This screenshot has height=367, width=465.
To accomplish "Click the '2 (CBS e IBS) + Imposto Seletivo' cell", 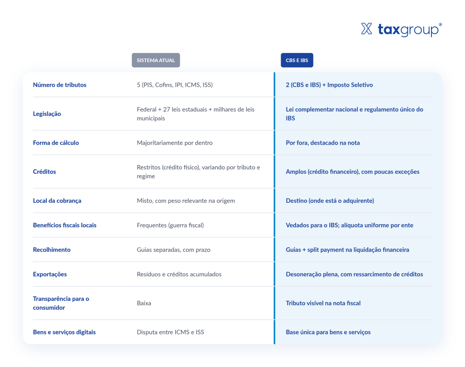I will (329, 85).
